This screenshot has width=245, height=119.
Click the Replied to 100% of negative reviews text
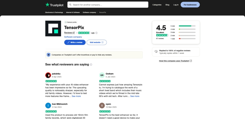click(175, 51)
